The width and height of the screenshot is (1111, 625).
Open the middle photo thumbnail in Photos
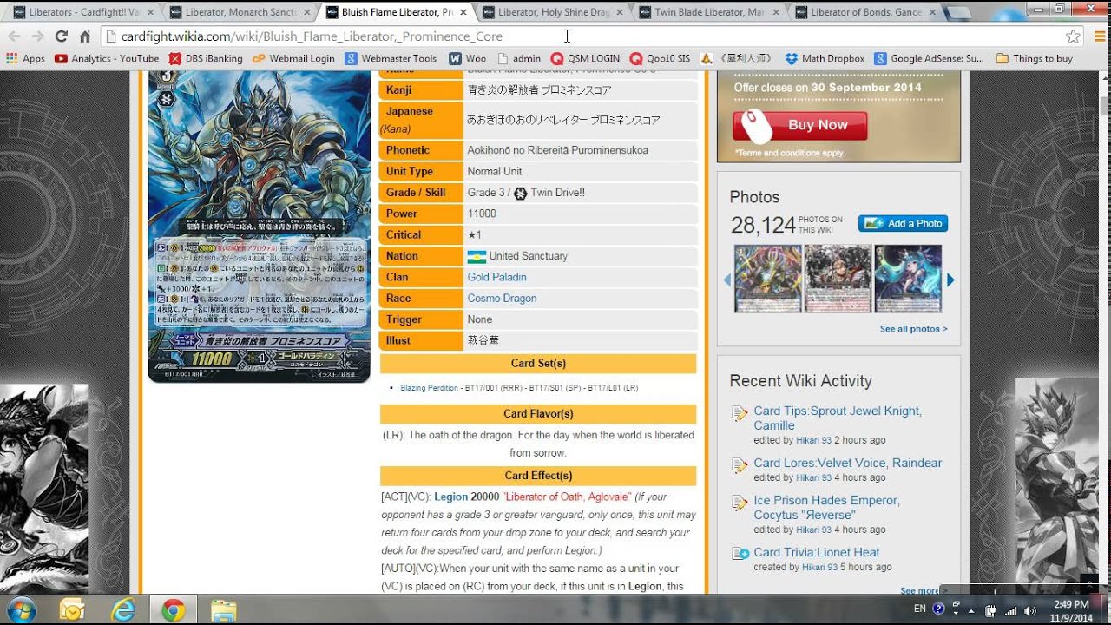pyautogui.click(x=838, y=278)
